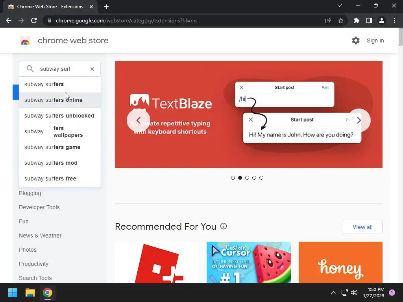Image resolution: width=403 pixels, height=302 pixels.
Task: Open network status tray icon
Action: pyautogui.click(x=344, y=293)
